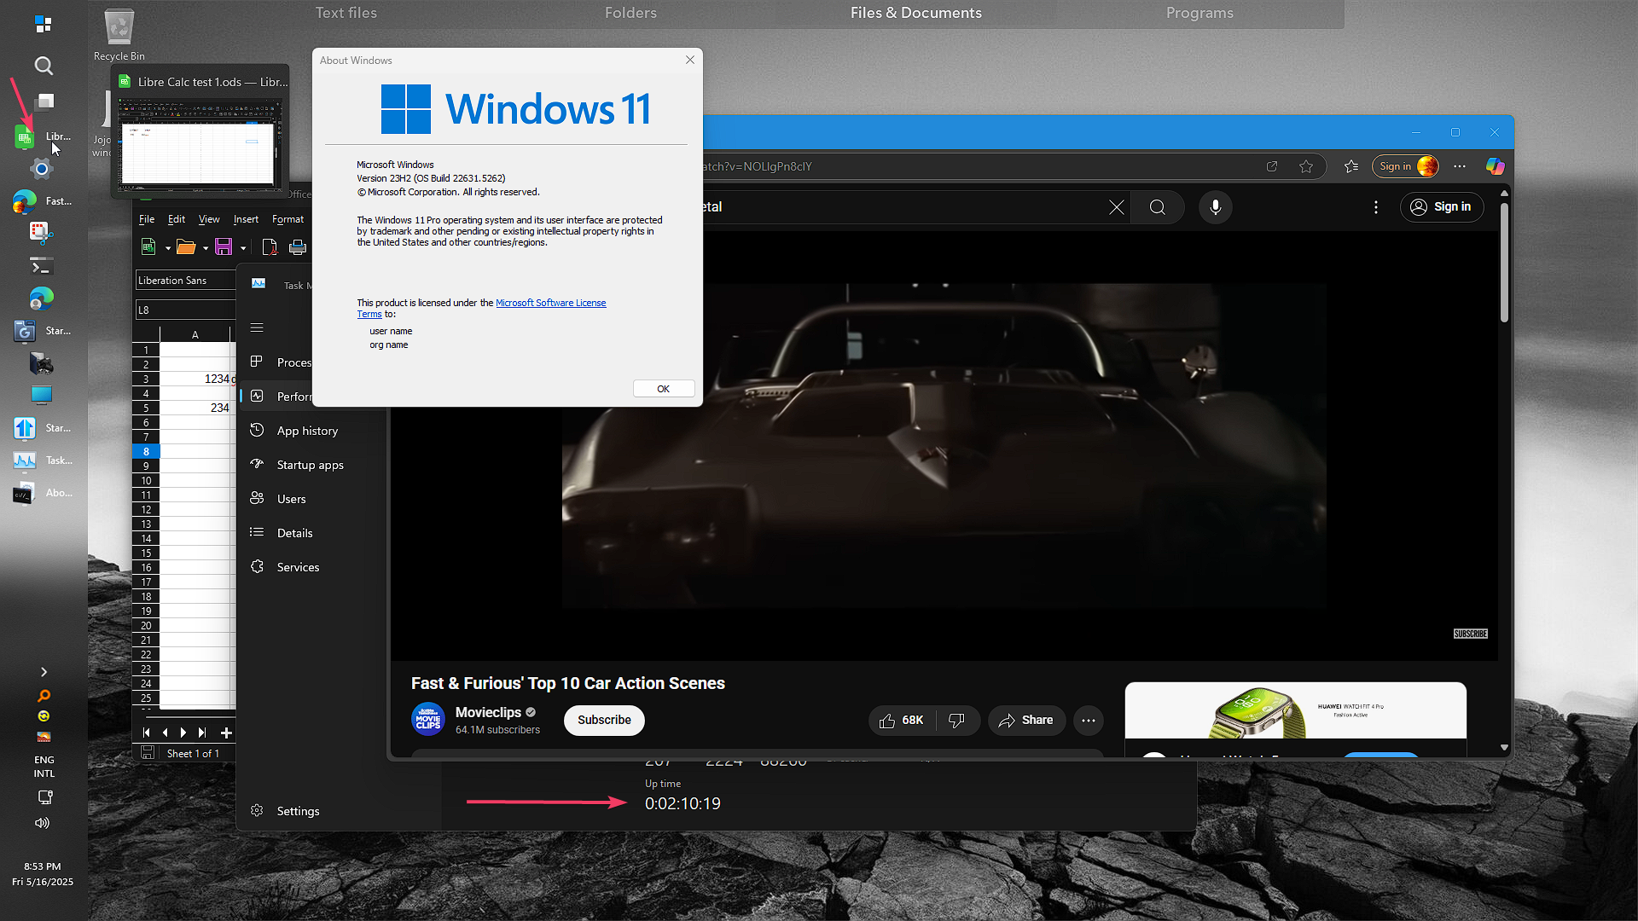Switch to Task Manager taskbar icon
1638x921 pixels.
pyautogui.click(x=25, y=460)
